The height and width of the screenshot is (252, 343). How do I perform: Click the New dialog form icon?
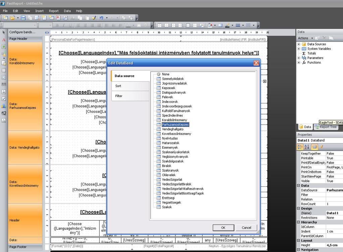[51, 18]
